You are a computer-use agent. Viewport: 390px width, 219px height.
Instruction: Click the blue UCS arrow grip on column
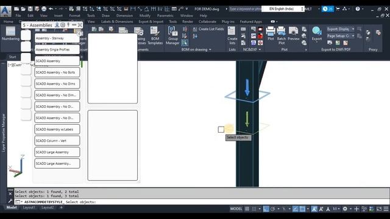click(247, 88)
